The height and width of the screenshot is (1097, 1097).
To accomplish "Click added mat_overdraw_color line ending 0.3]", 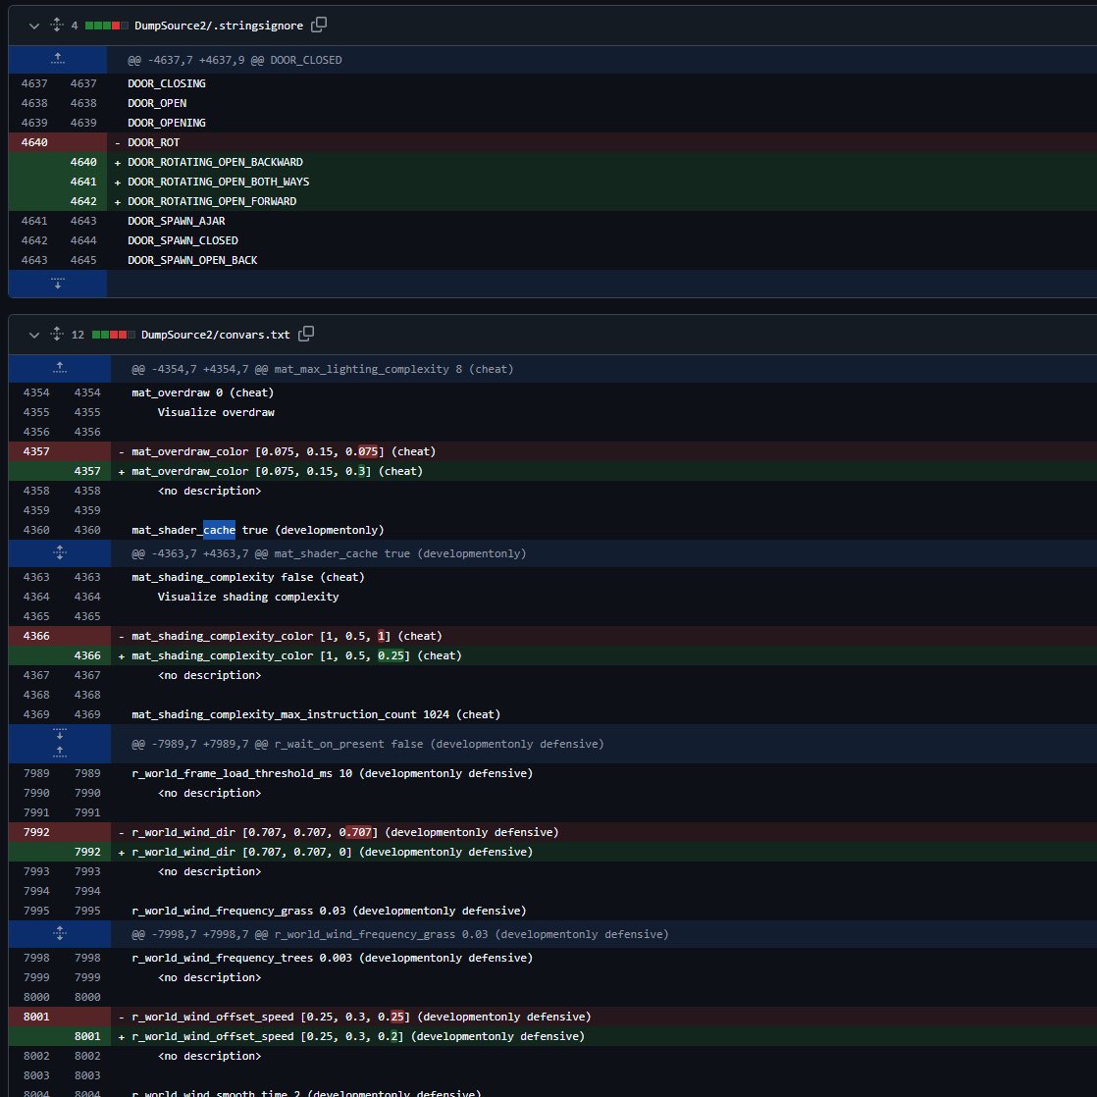I will click(277, 471).
